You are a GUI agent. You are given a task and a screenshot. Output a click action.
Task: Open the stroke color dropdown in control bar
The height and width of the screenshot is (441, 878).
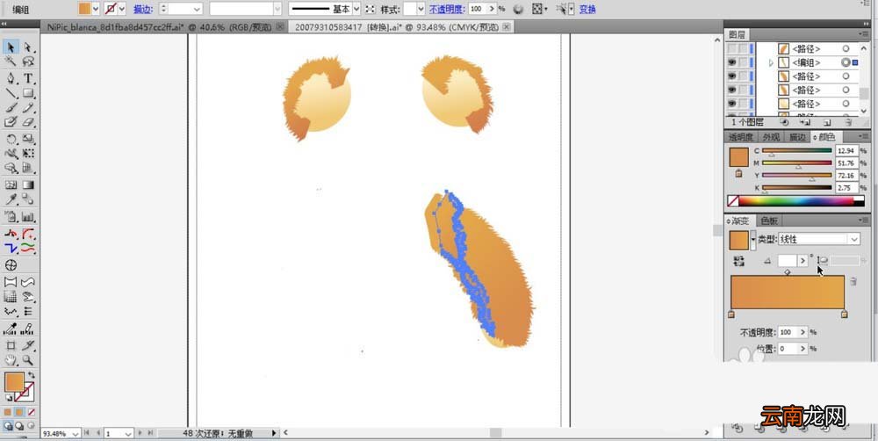122,9
